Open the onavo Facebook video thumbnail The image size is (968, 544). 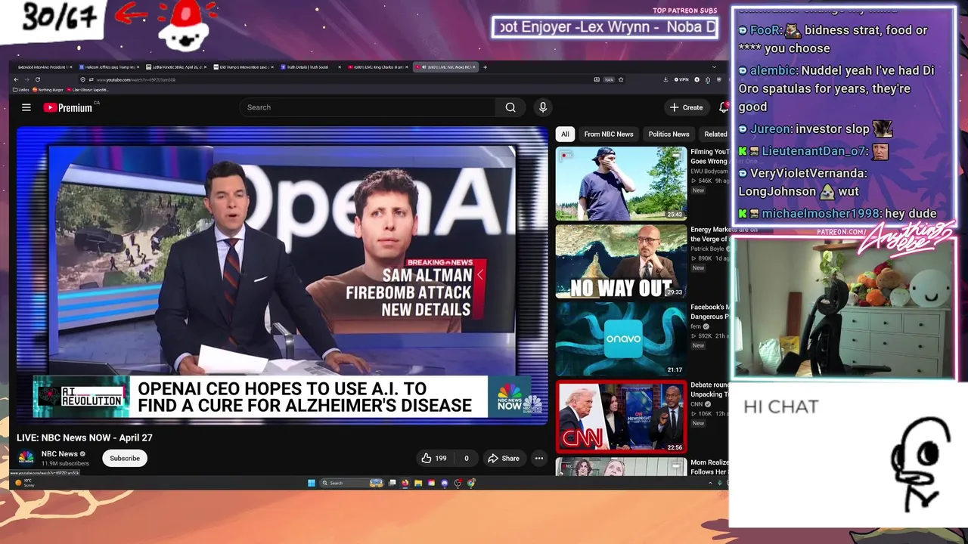point(621,339)
